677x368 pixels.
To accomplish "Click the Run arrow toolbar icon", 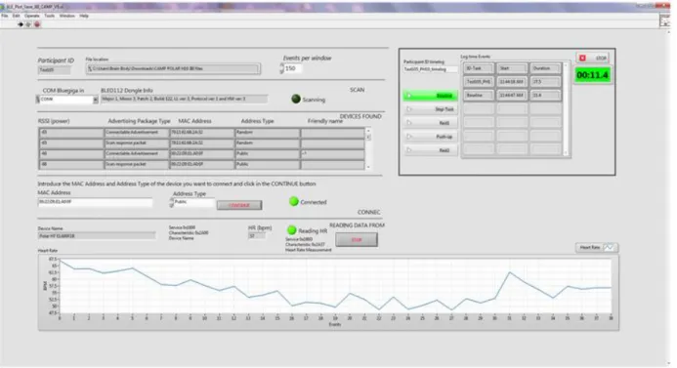I will pos(21,24).
